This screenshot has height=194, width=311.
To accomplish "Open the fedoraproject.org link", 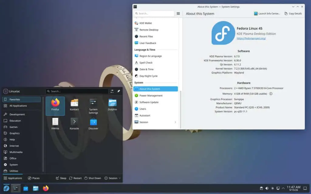I will click(x=251, y=38).
